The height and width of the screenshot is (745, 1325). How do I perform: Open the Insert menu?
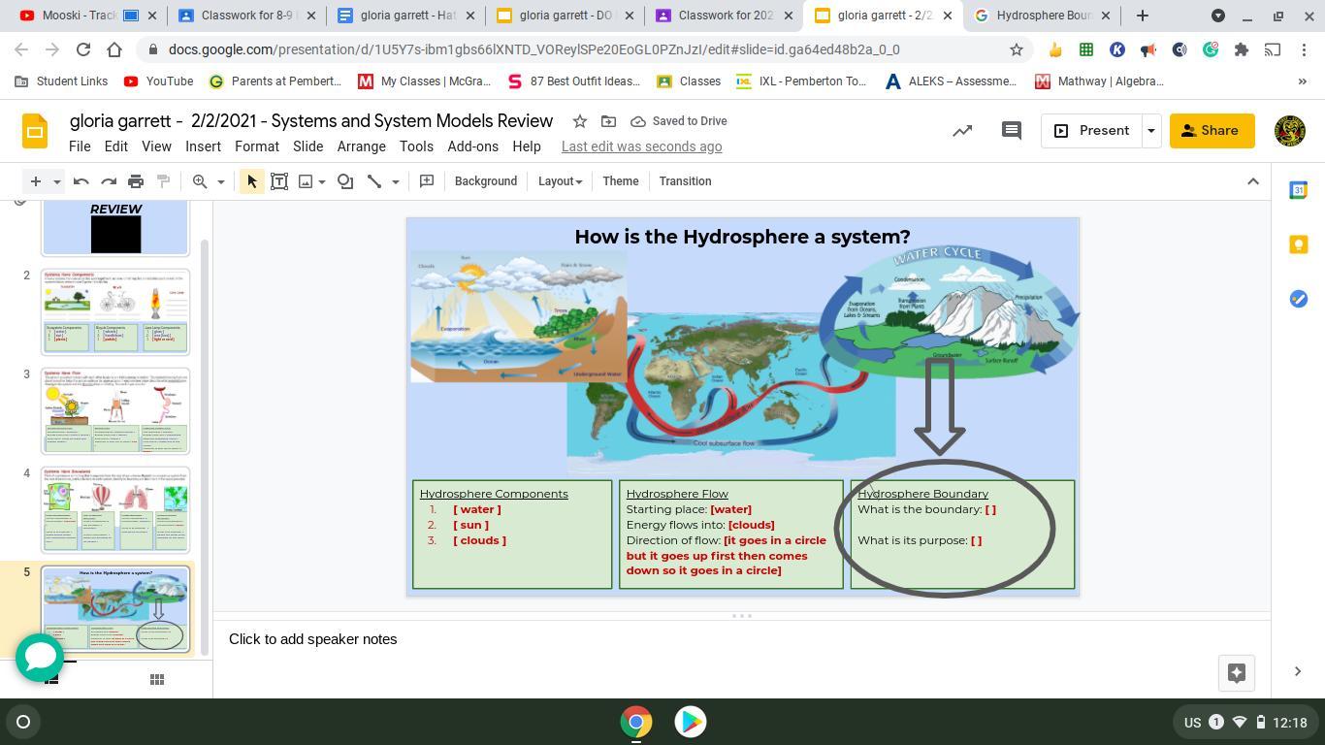203,146
